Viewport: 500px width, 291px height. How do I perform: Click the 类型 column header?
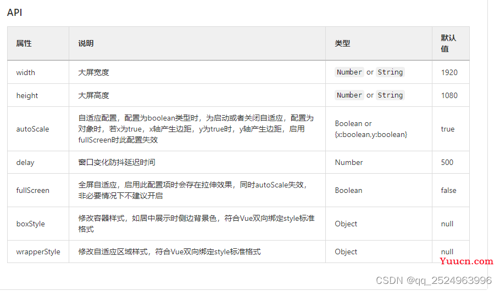click(342, 43)
